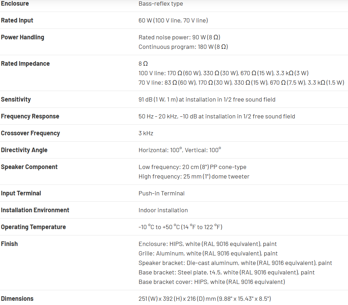348x305 pixels.
Task: Select the Power Handling heading
Action: 22,37
